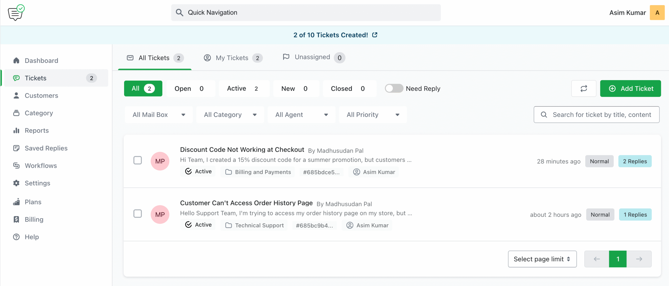Open the Reports section

pyautogui.click(x=37, y=130)
